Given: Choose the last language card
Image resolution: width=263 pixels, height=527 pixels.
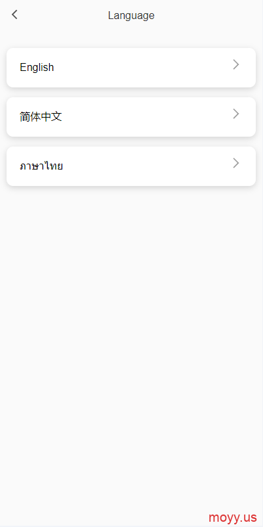Looking at the screenshot, I should coord(131,166).
